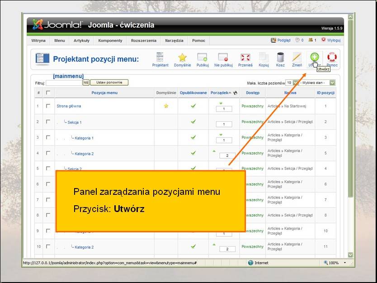
Task: Open the Witryna menu
Action: 38,40
